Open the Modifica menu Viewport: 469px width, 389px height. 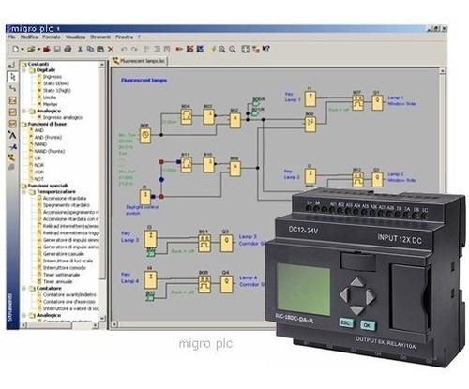(x=29, y=37)
